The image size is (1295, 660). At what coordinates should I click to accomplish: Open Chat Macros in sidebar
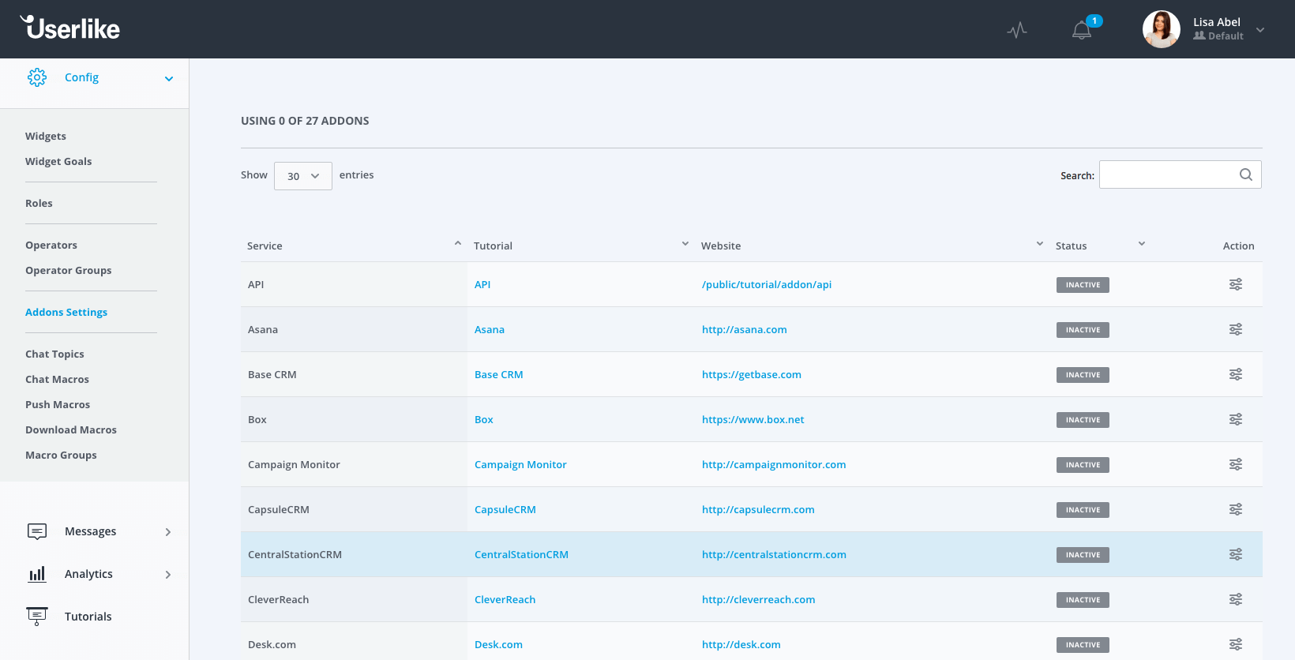57,380
